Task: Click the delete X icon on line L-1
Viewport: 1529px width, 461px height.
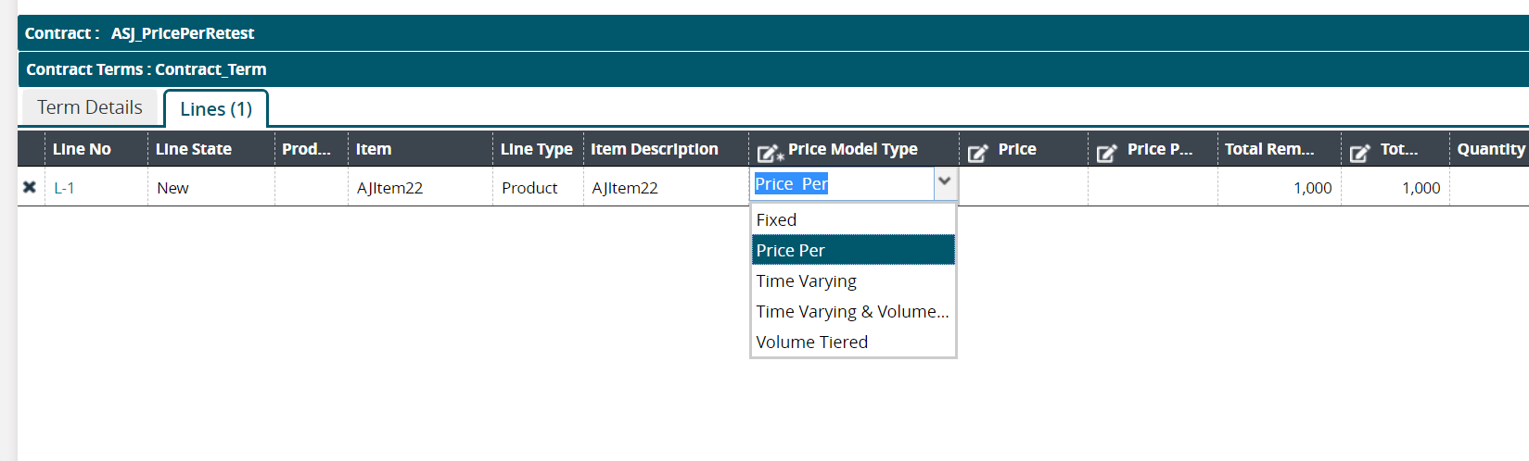Action: click(30, 187)
